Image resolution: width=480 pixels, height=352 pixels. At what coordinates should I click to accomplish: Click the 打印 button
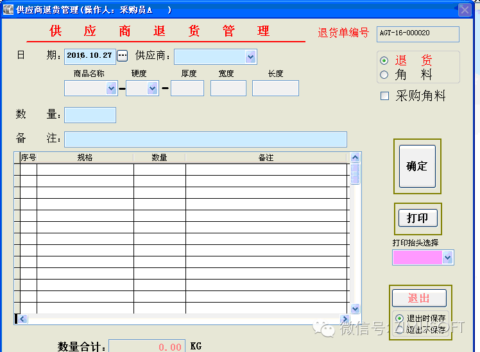417,218
